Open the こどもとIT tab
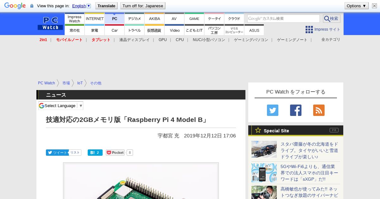The image size is (380, 199). click(194, 30)
